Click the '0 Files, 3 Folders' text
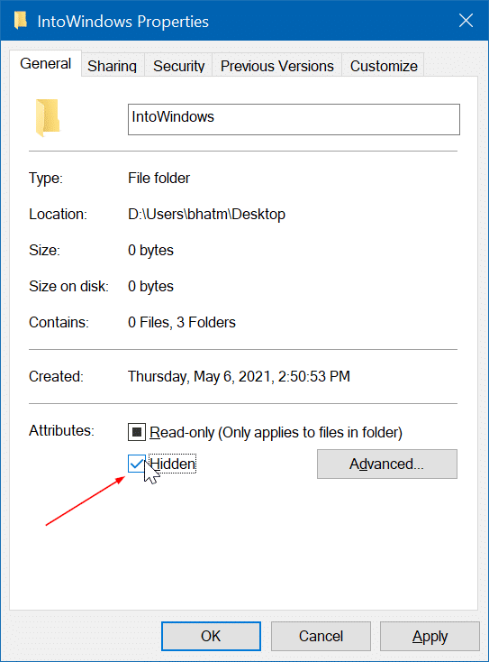489x662 pixels. click(182, 322)
